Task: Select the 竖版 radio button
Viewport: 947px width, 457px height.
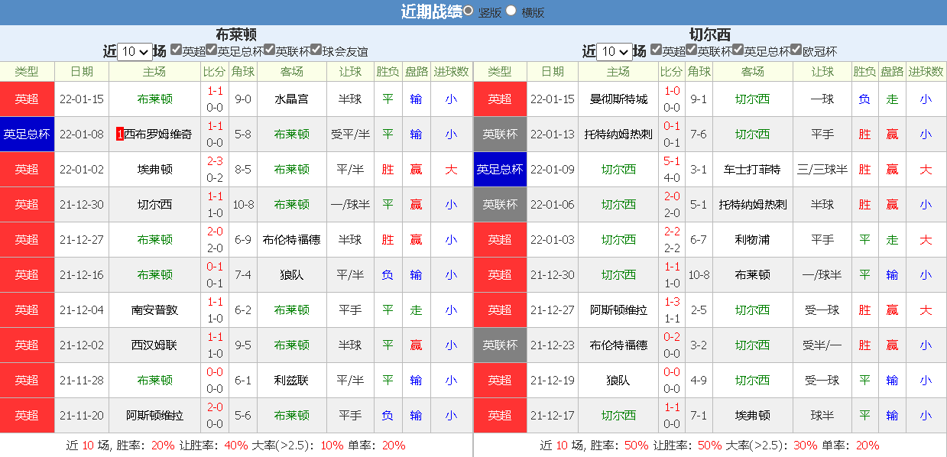Action: click(468, 11)
